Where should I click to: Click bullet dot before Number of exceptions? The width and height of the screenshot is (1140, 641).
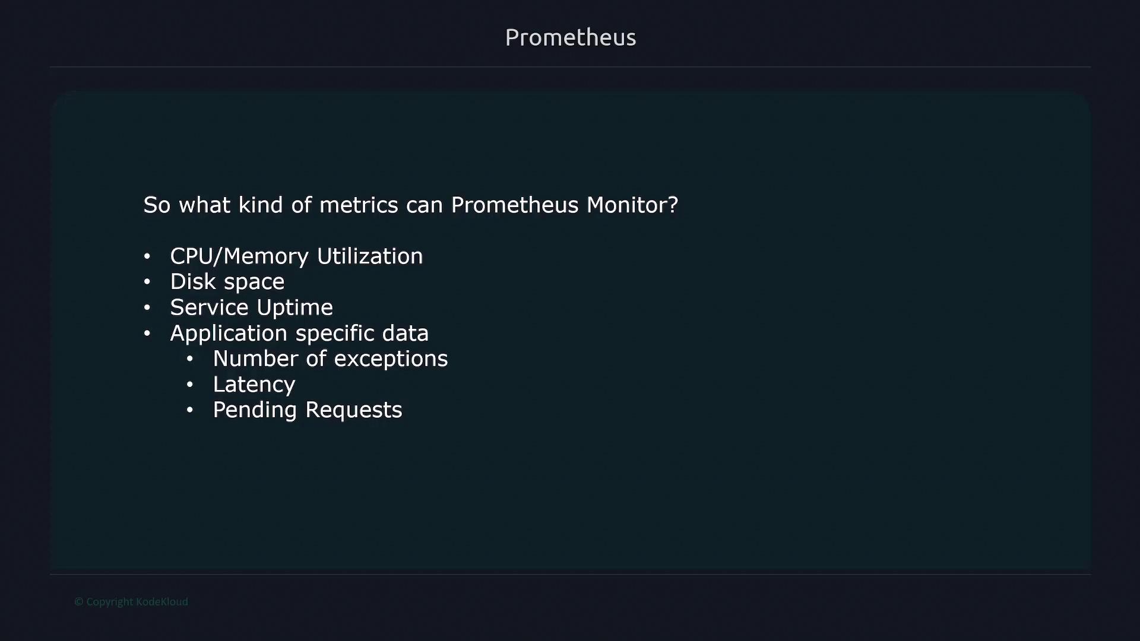[190, 359]
